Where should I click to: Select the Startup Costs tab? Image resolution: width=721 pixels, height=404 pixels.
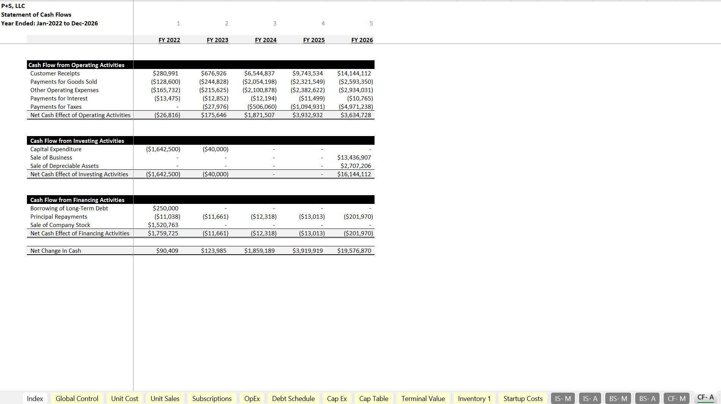(523, 398)
